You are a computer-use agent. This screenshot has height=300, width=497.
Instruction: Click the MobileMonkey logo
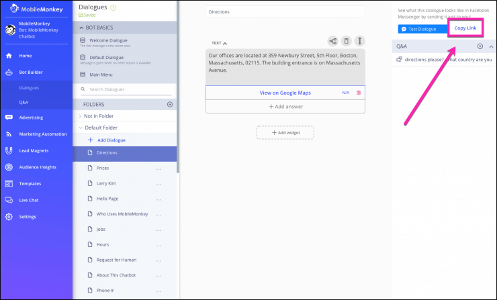(36, 9)
